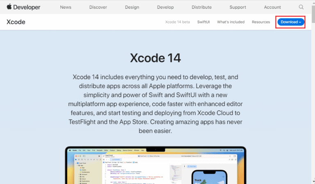Open the Download dropdown button
This screenshot has height=184, width=315.
(291, 22)
